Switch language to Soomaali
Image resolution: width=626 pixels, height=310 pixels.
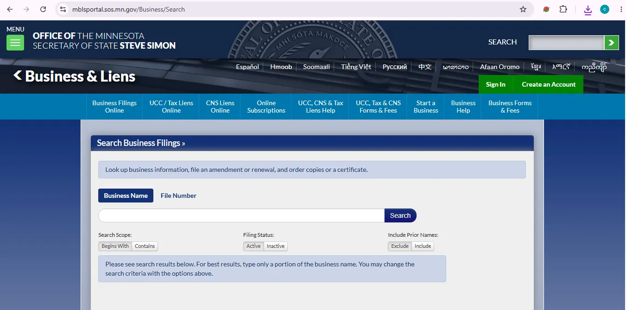[316, 67]
